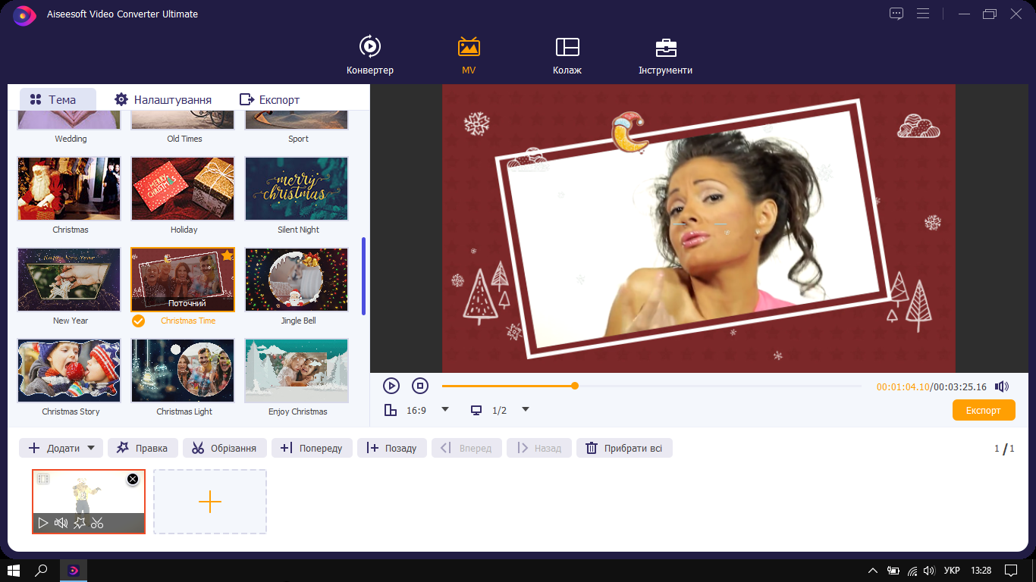
Task: Seek on the preview progress slider
Action: pos(651,386)
